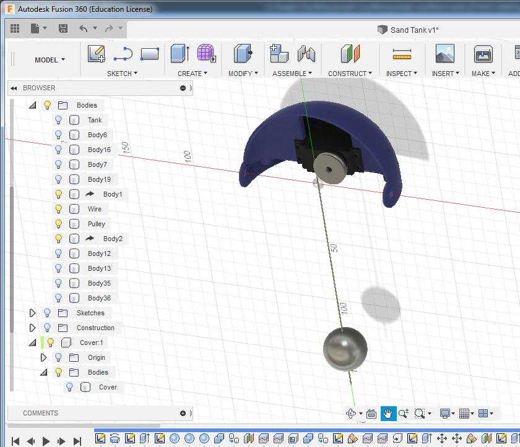Click the New Component icon
Viewport: 520px width, 447px height.
point(279,53)
